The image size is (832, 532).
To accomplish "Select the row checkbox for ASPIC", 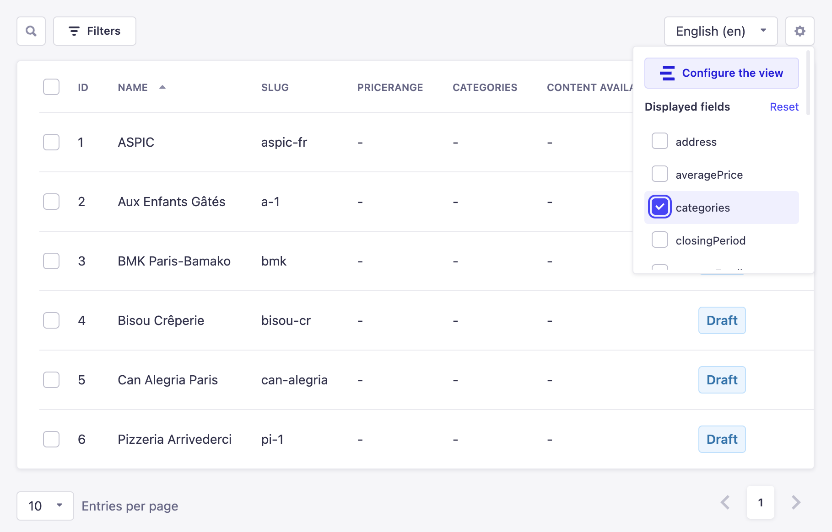I will coord(51,142).
